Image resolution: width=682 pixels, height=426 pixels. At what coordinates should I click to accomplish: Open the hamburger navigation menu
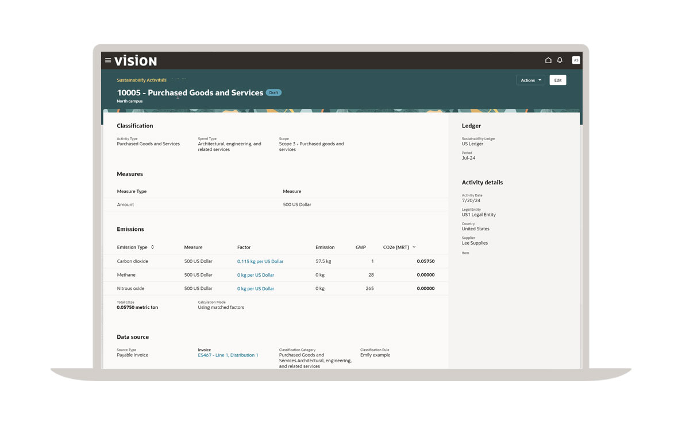108,60
